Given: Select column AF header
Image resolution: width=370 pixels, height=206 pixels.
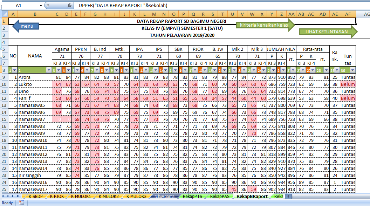Looking at the screenshot, I should (x=348, y=14).
